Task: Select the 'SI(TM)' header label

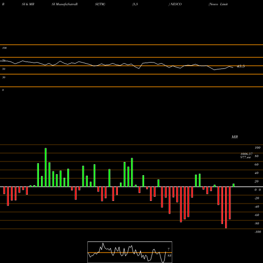Action: (x=100, y=4)
